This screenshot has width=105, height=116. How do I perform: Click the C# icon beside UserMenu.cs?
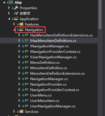(26, 95)
